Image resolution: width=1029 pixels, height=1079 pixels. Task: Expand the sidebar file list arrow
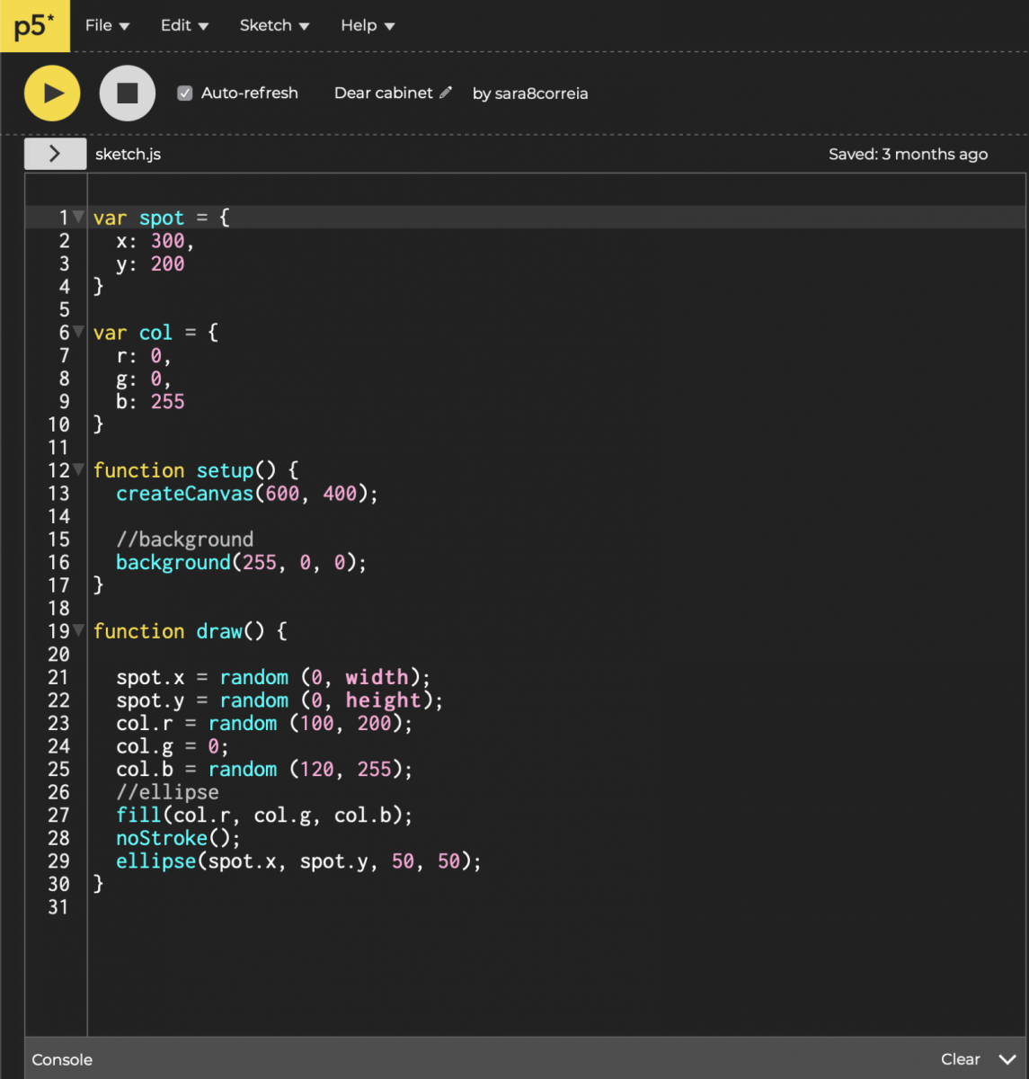[55, 154]
